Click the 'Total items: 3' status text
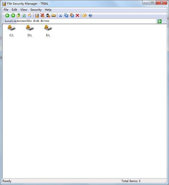 click(131, 181)
